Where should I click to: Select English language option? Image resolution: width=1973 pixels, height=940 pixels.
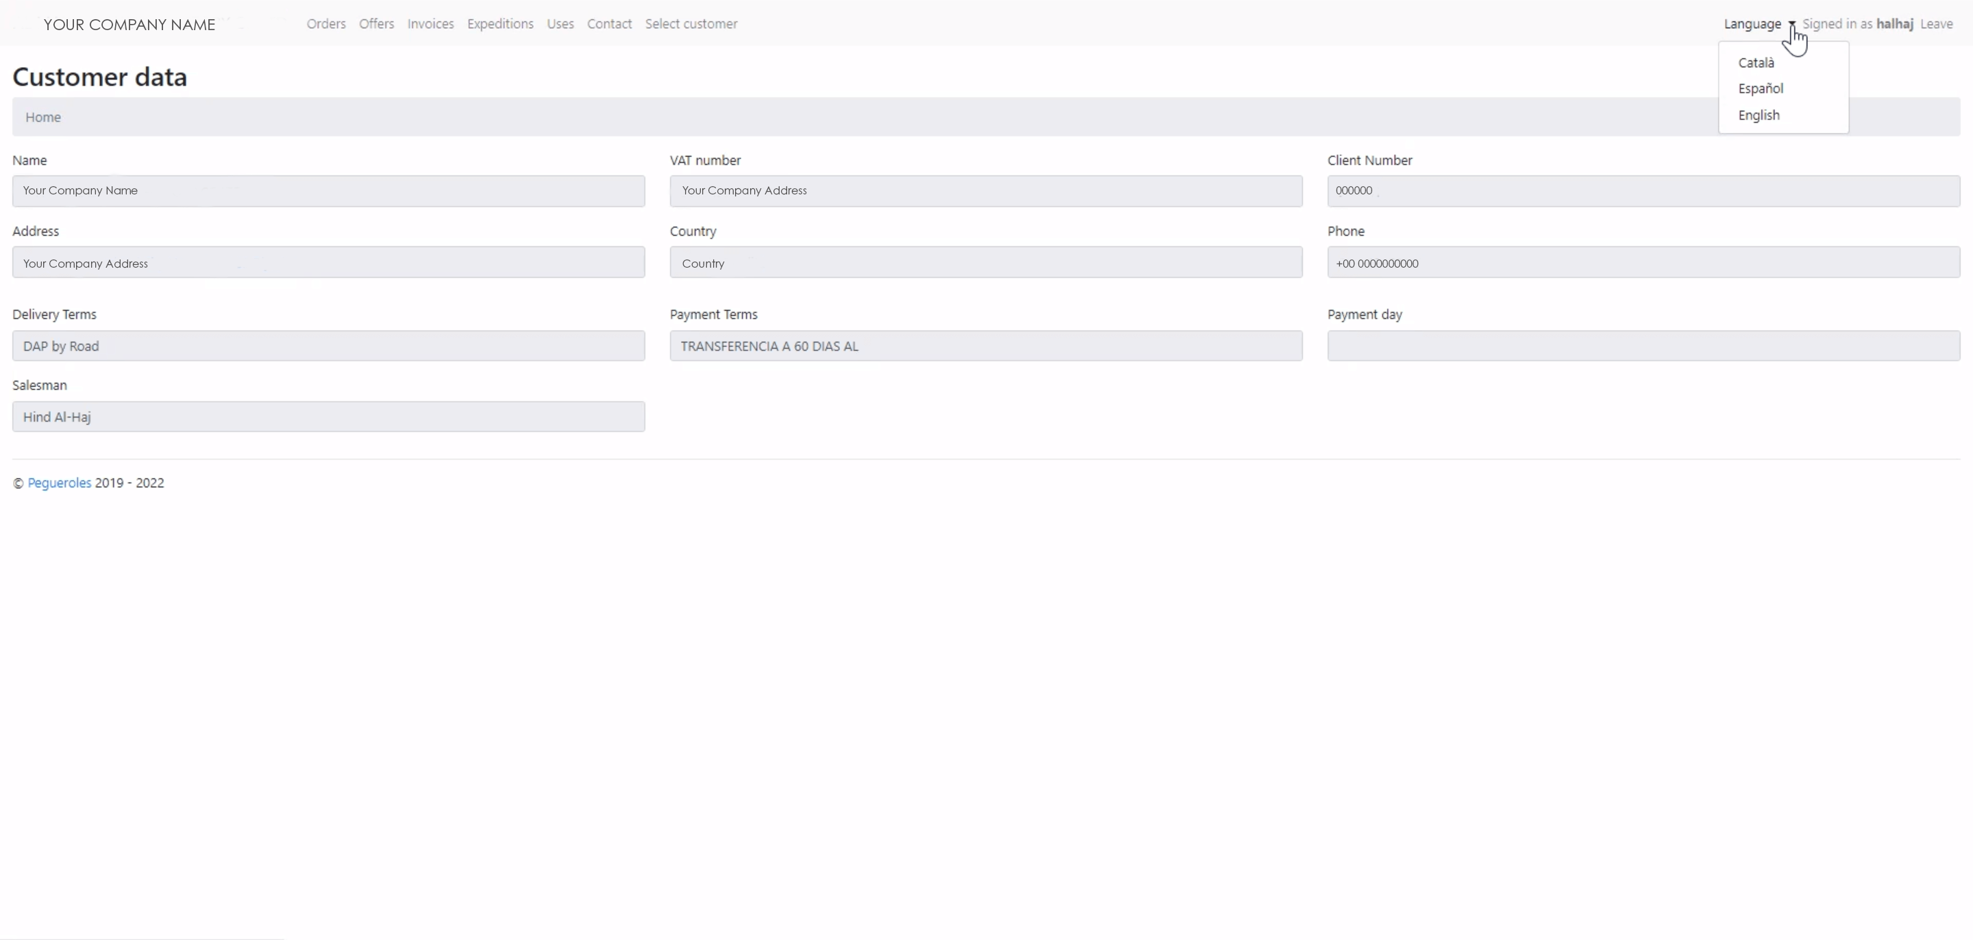1758,116
